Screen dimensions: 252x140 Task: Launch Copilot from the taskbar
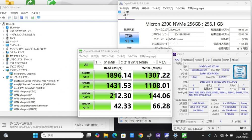point(97,135)
